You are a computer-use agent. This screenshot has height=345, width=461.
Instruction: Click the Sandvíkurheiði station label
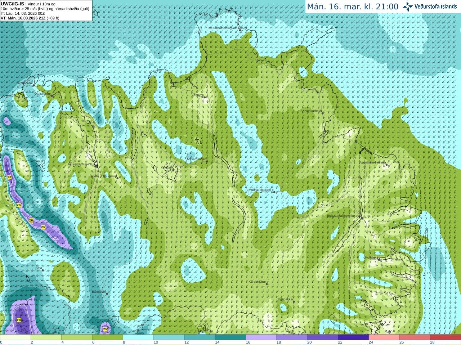[311, 111]
